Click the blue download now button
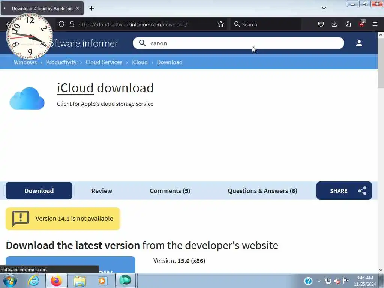This screenshot has width=384, height=288. [x=70, y=264]
